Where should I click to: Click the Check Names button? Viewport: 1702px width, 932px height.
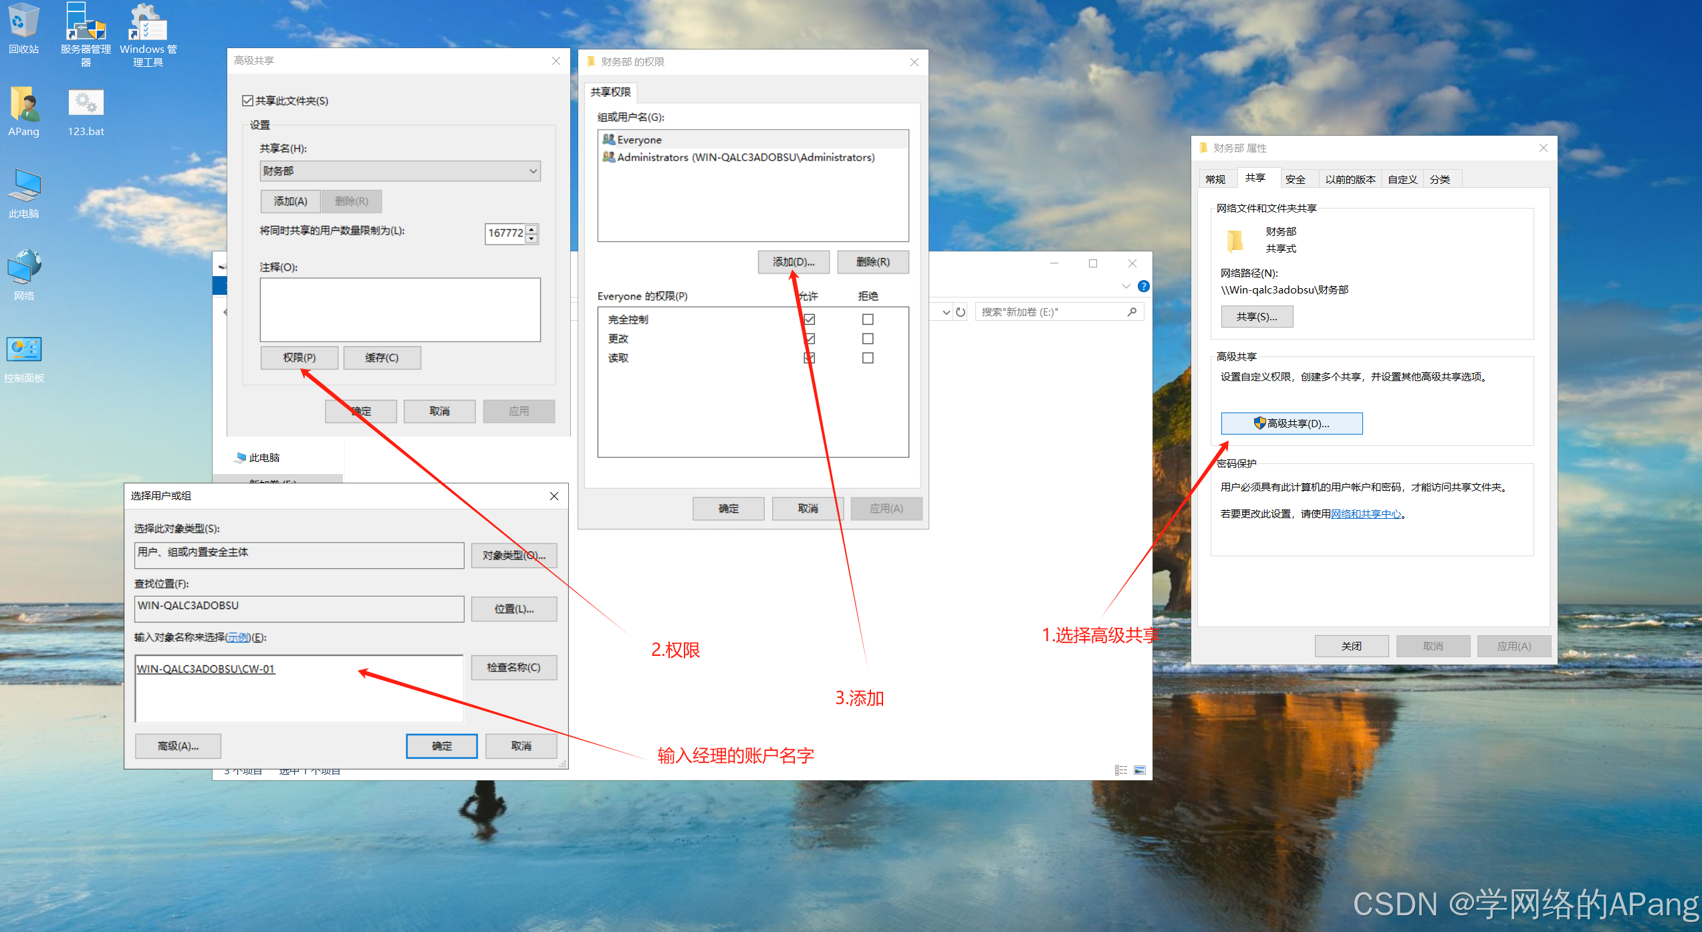pyautogui.click(x=513, y=667)
